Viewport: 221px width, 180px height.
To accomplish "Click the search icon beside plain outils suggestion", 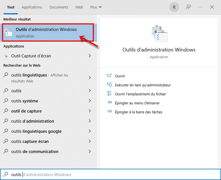I will point(6,91).
